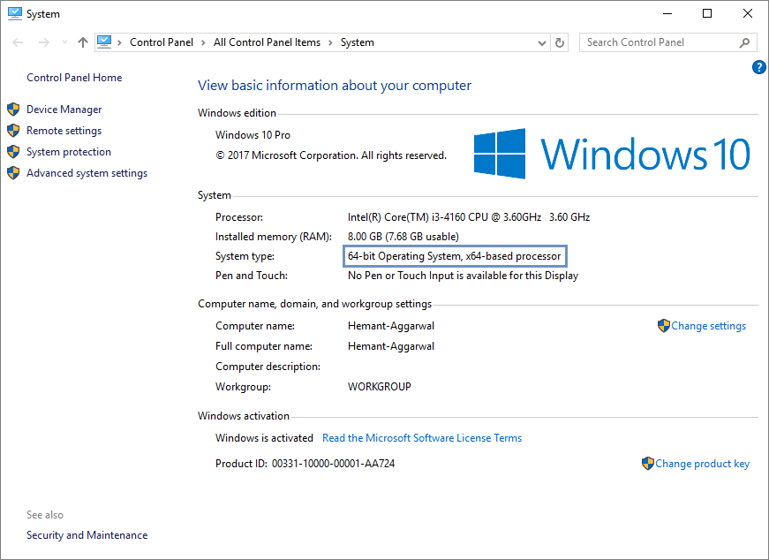Minimize the System window
Image resolution: width=769 pixels, height=560 pixels.
[x=667, y=14]
